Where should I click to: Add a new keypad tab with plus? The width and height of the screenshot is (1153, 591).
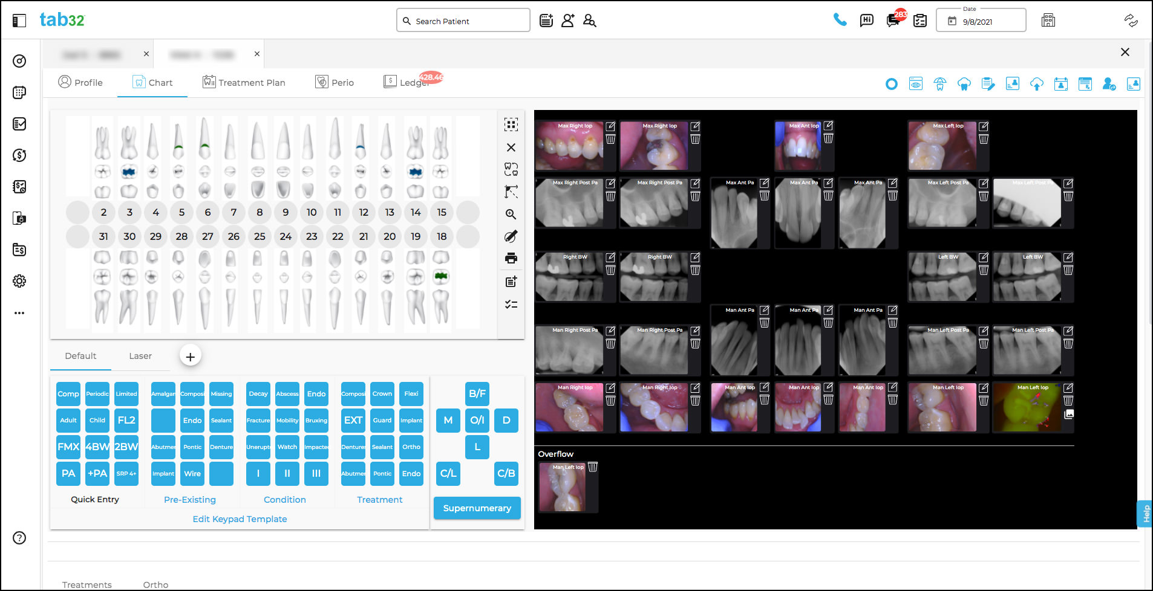(190, 357)
